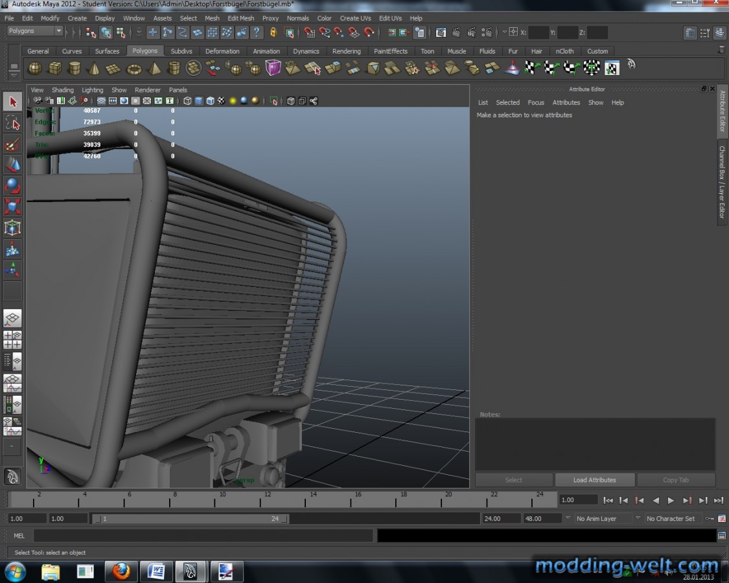This screenshot has width=729, height=583.
Task: Click the purple Subdiv Proxy cube shelf icon
Action: pos(273,69)
